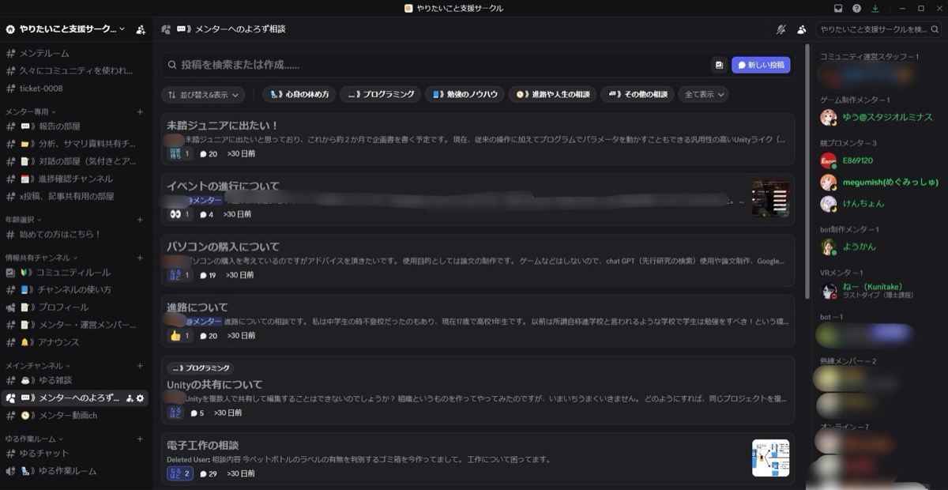Click avatar of ねー (Kunitake)
Screen dimensions: 948x490
828,290
